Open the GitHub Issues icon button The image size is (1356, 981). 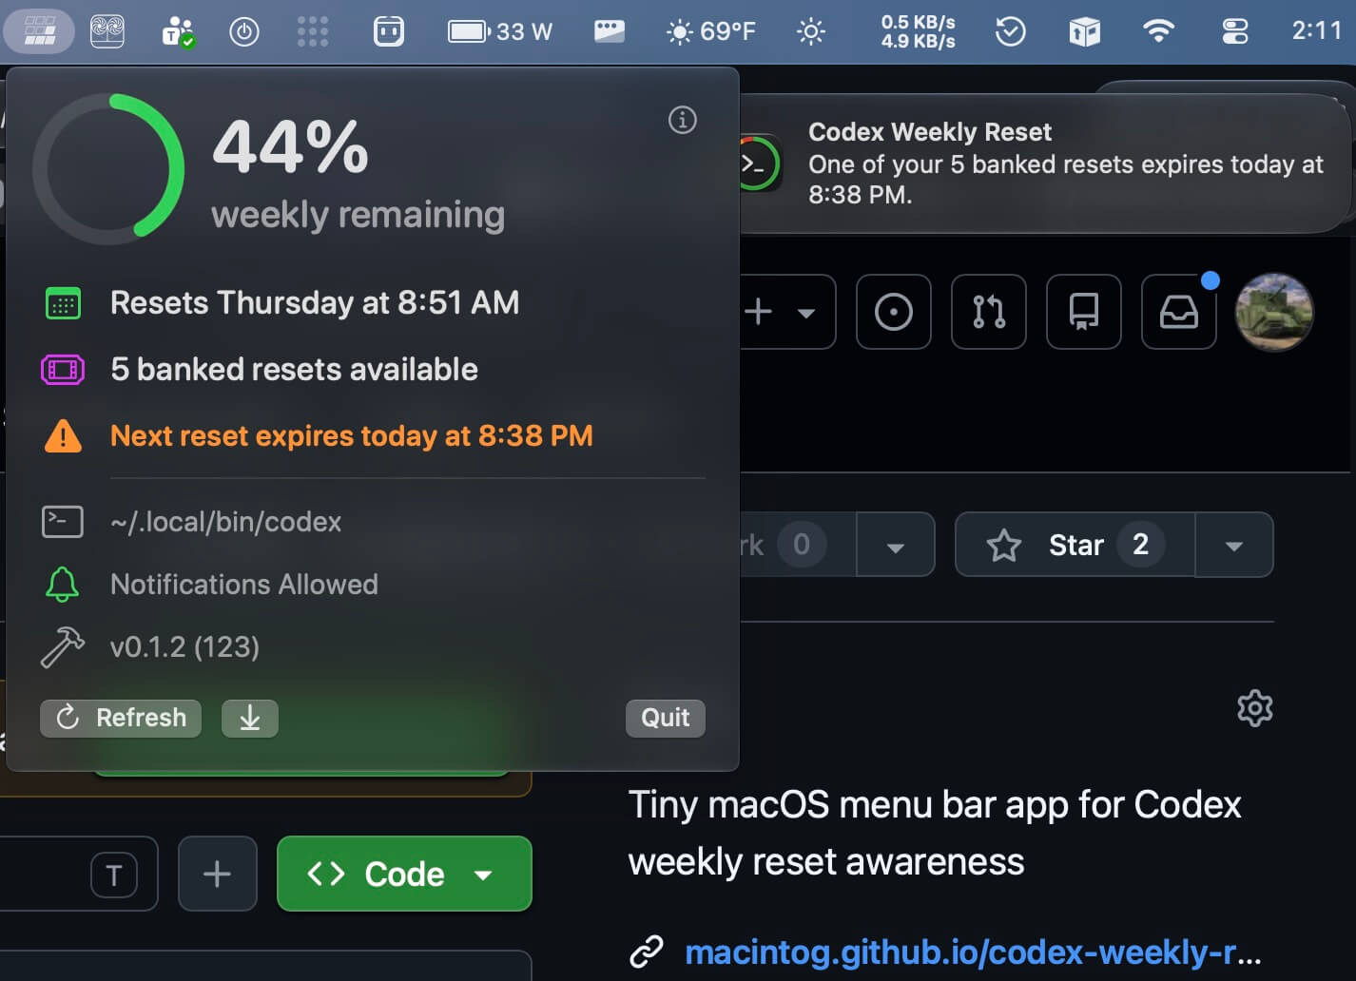tap(894, 312)
